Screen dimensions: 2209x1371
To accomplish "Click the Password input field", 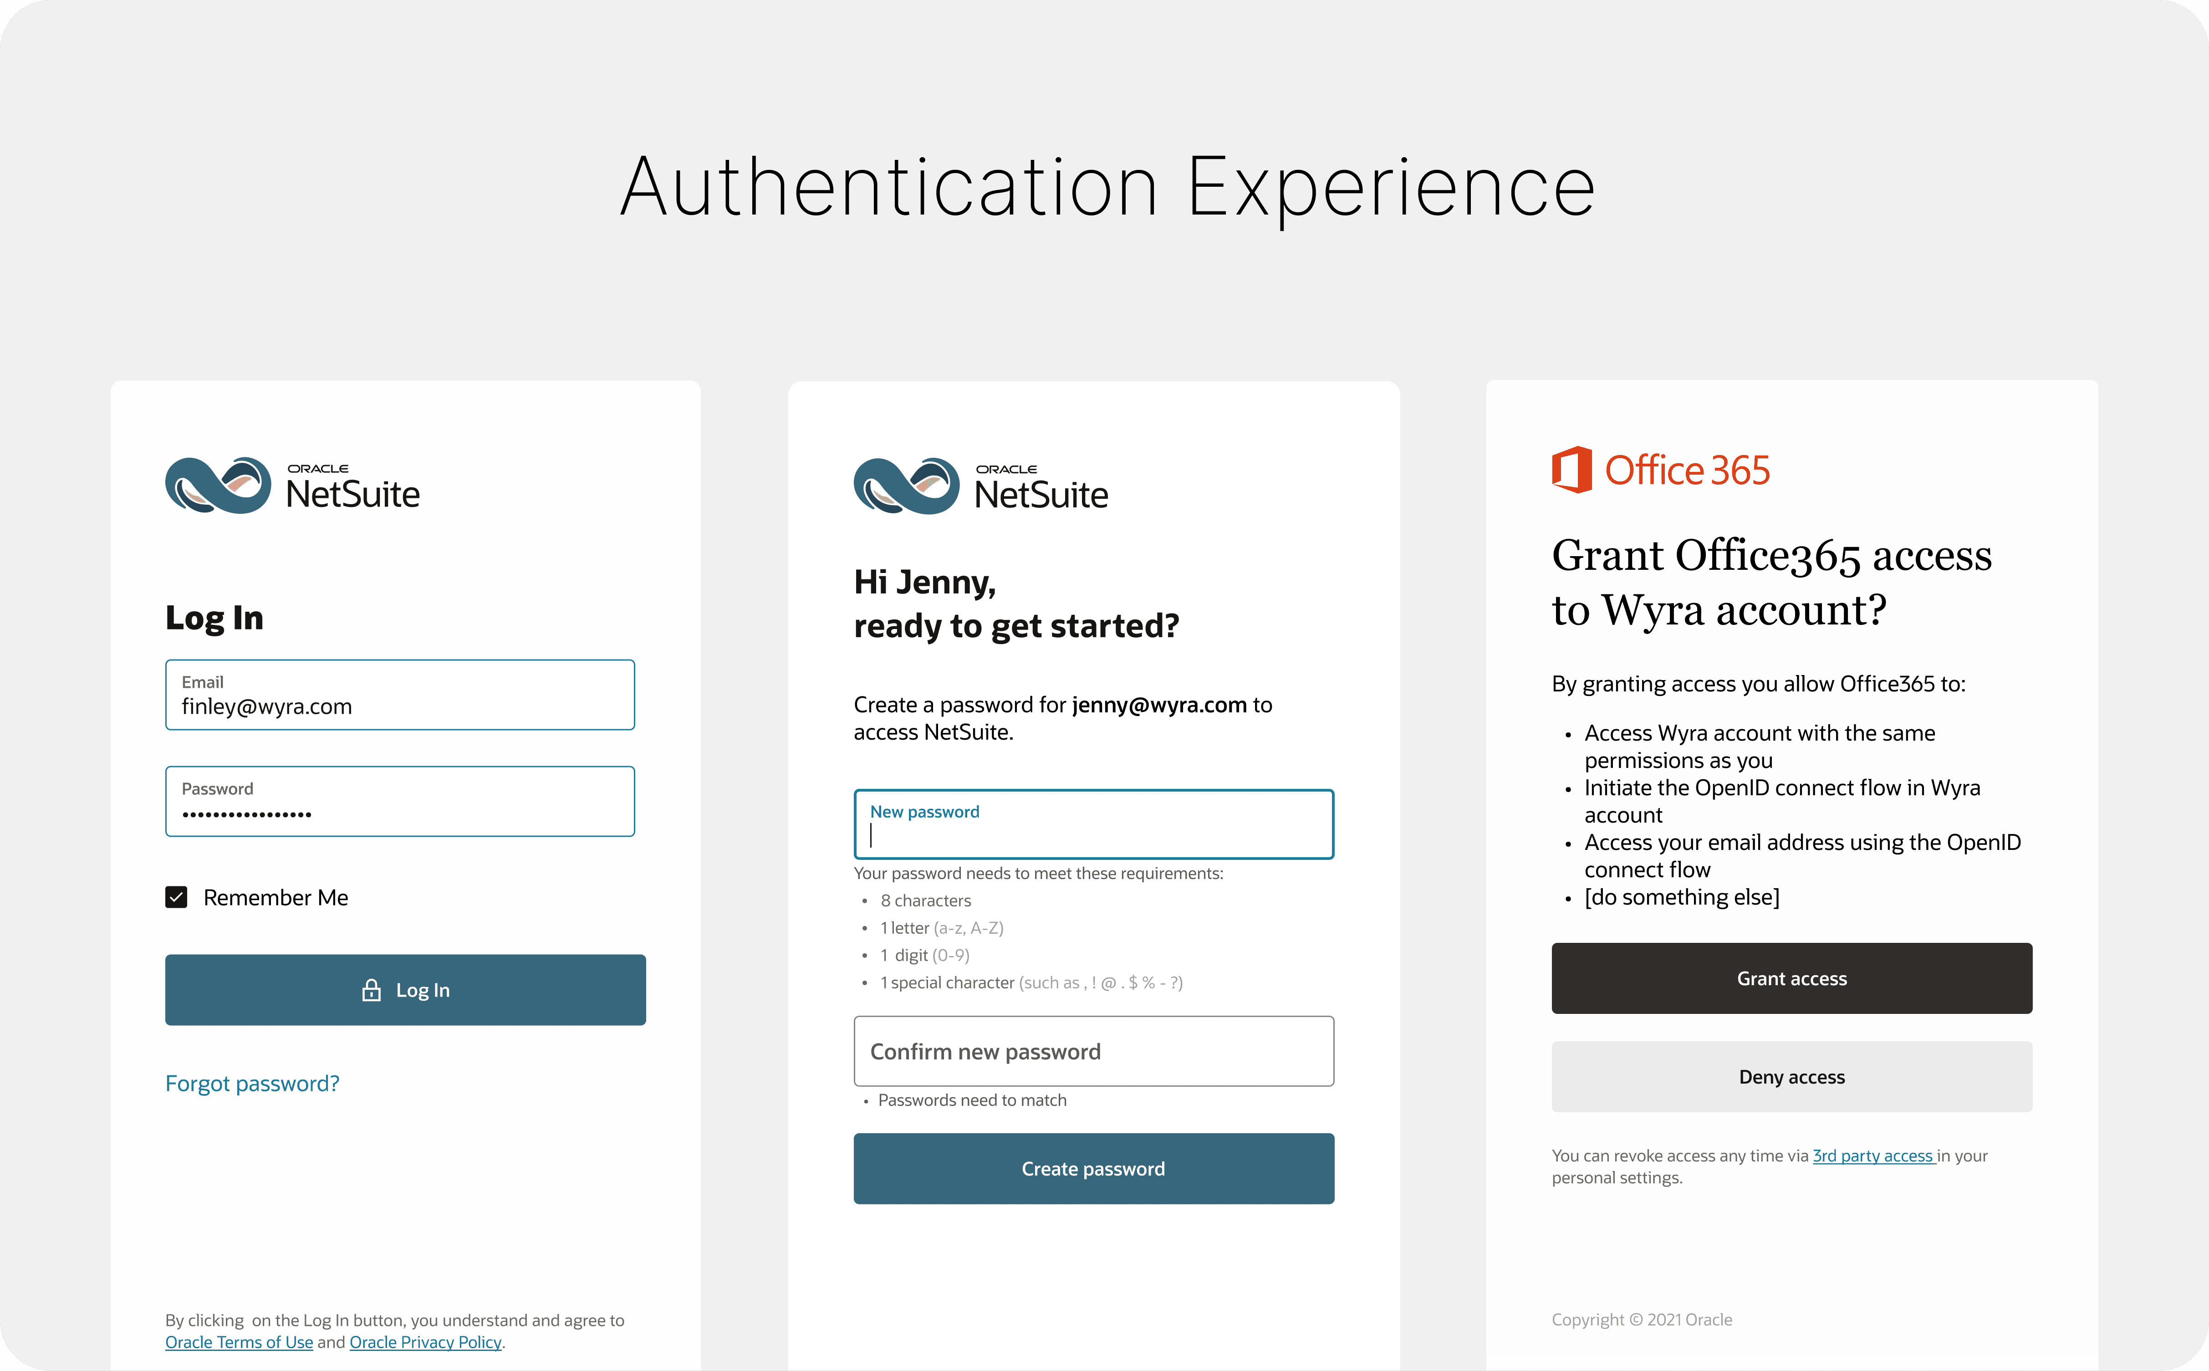I will 400,802.
